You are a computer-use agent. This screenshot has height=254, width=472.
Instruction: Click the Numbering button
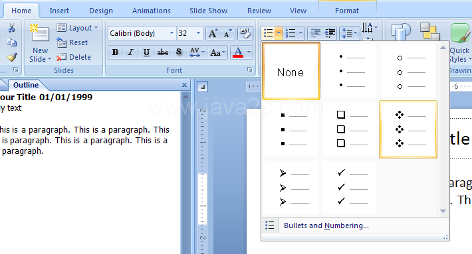click(291, 33)
